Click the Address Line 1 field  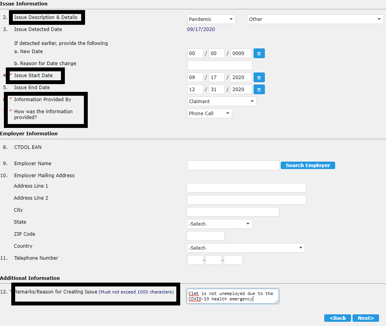tap(246, 188)
